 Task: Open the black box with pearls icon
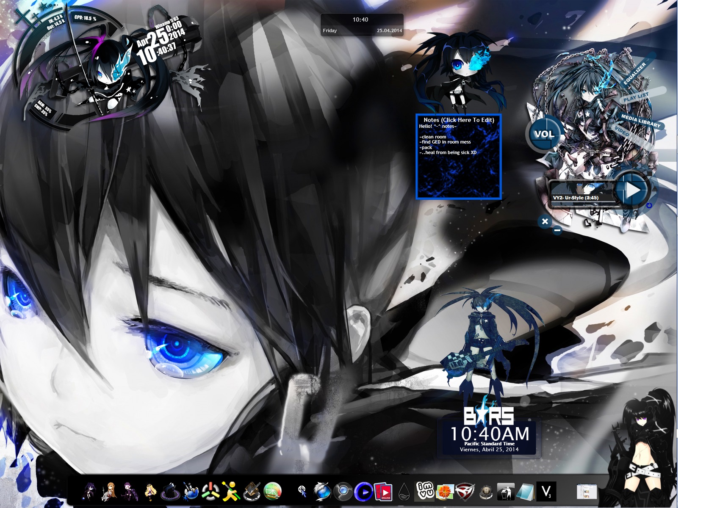pos(170,492)
